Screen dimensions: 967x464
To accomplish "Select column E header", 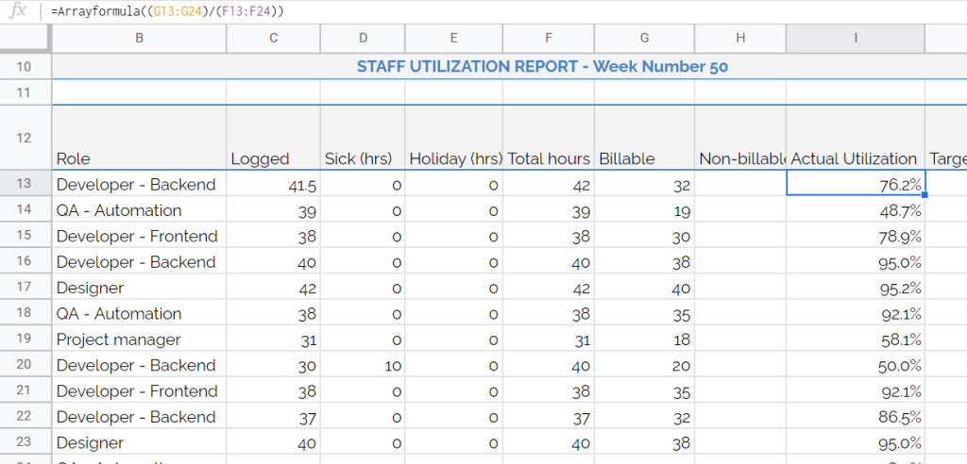I will pyautogui.click(x=454, y=39).
